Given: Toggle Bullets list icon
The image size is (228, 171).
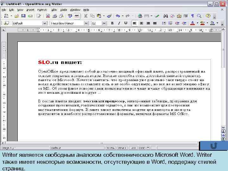Looking at the screenshot, I should pyautogui.click(x=170, y=23).
